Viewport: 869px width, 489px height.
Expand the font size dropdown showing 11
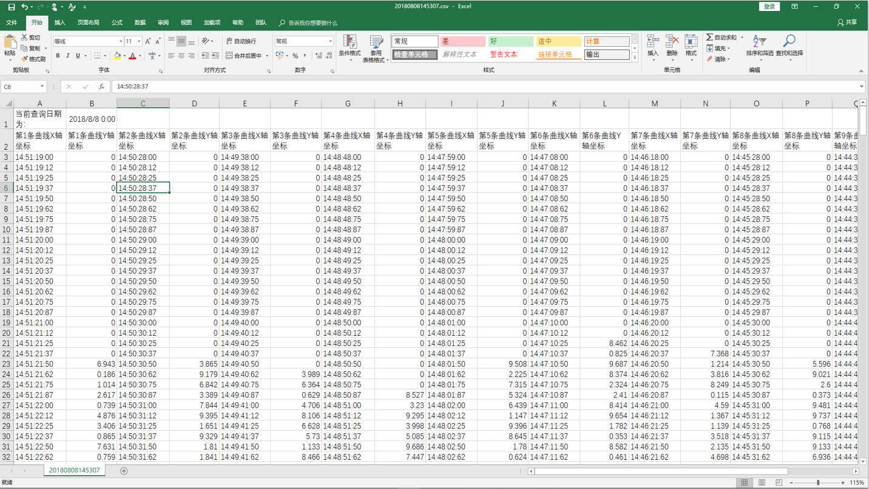click(x=139, y=41)
